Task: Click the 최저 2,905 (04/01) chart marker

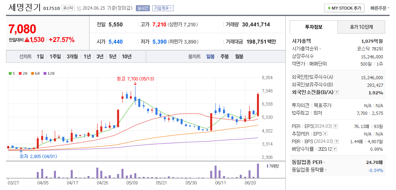Action: pos(38,156)
